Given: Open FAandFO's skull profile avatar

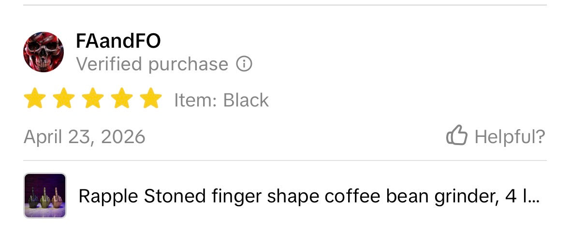Looking at the screenshot, I should click(44, 52).
